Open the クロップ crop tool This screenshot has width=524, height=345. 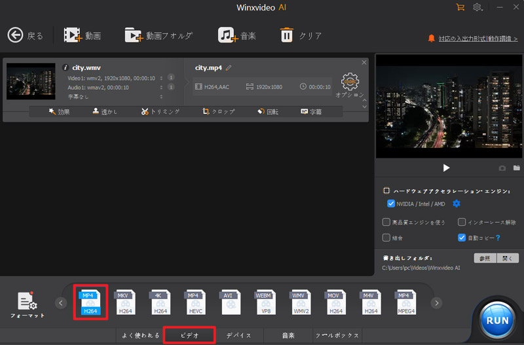pyautogui.click(x=219, y=111)
